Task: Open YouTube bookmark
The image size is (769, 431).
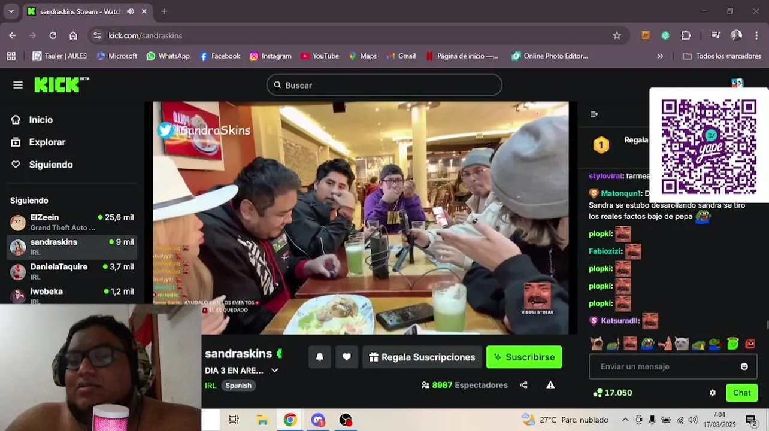Action: [320, 56]
